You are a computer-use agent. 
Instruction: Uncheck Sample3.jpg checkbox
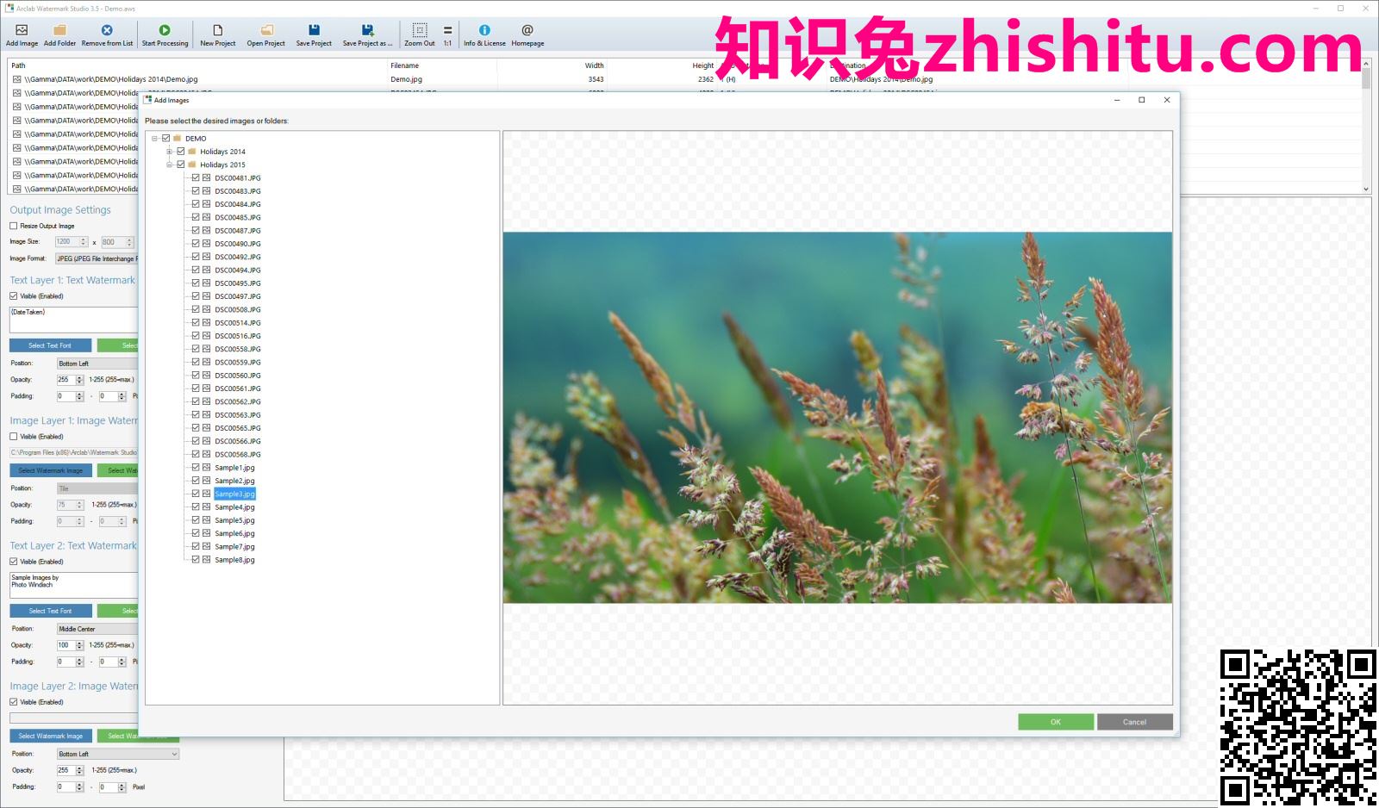point(196,494)
